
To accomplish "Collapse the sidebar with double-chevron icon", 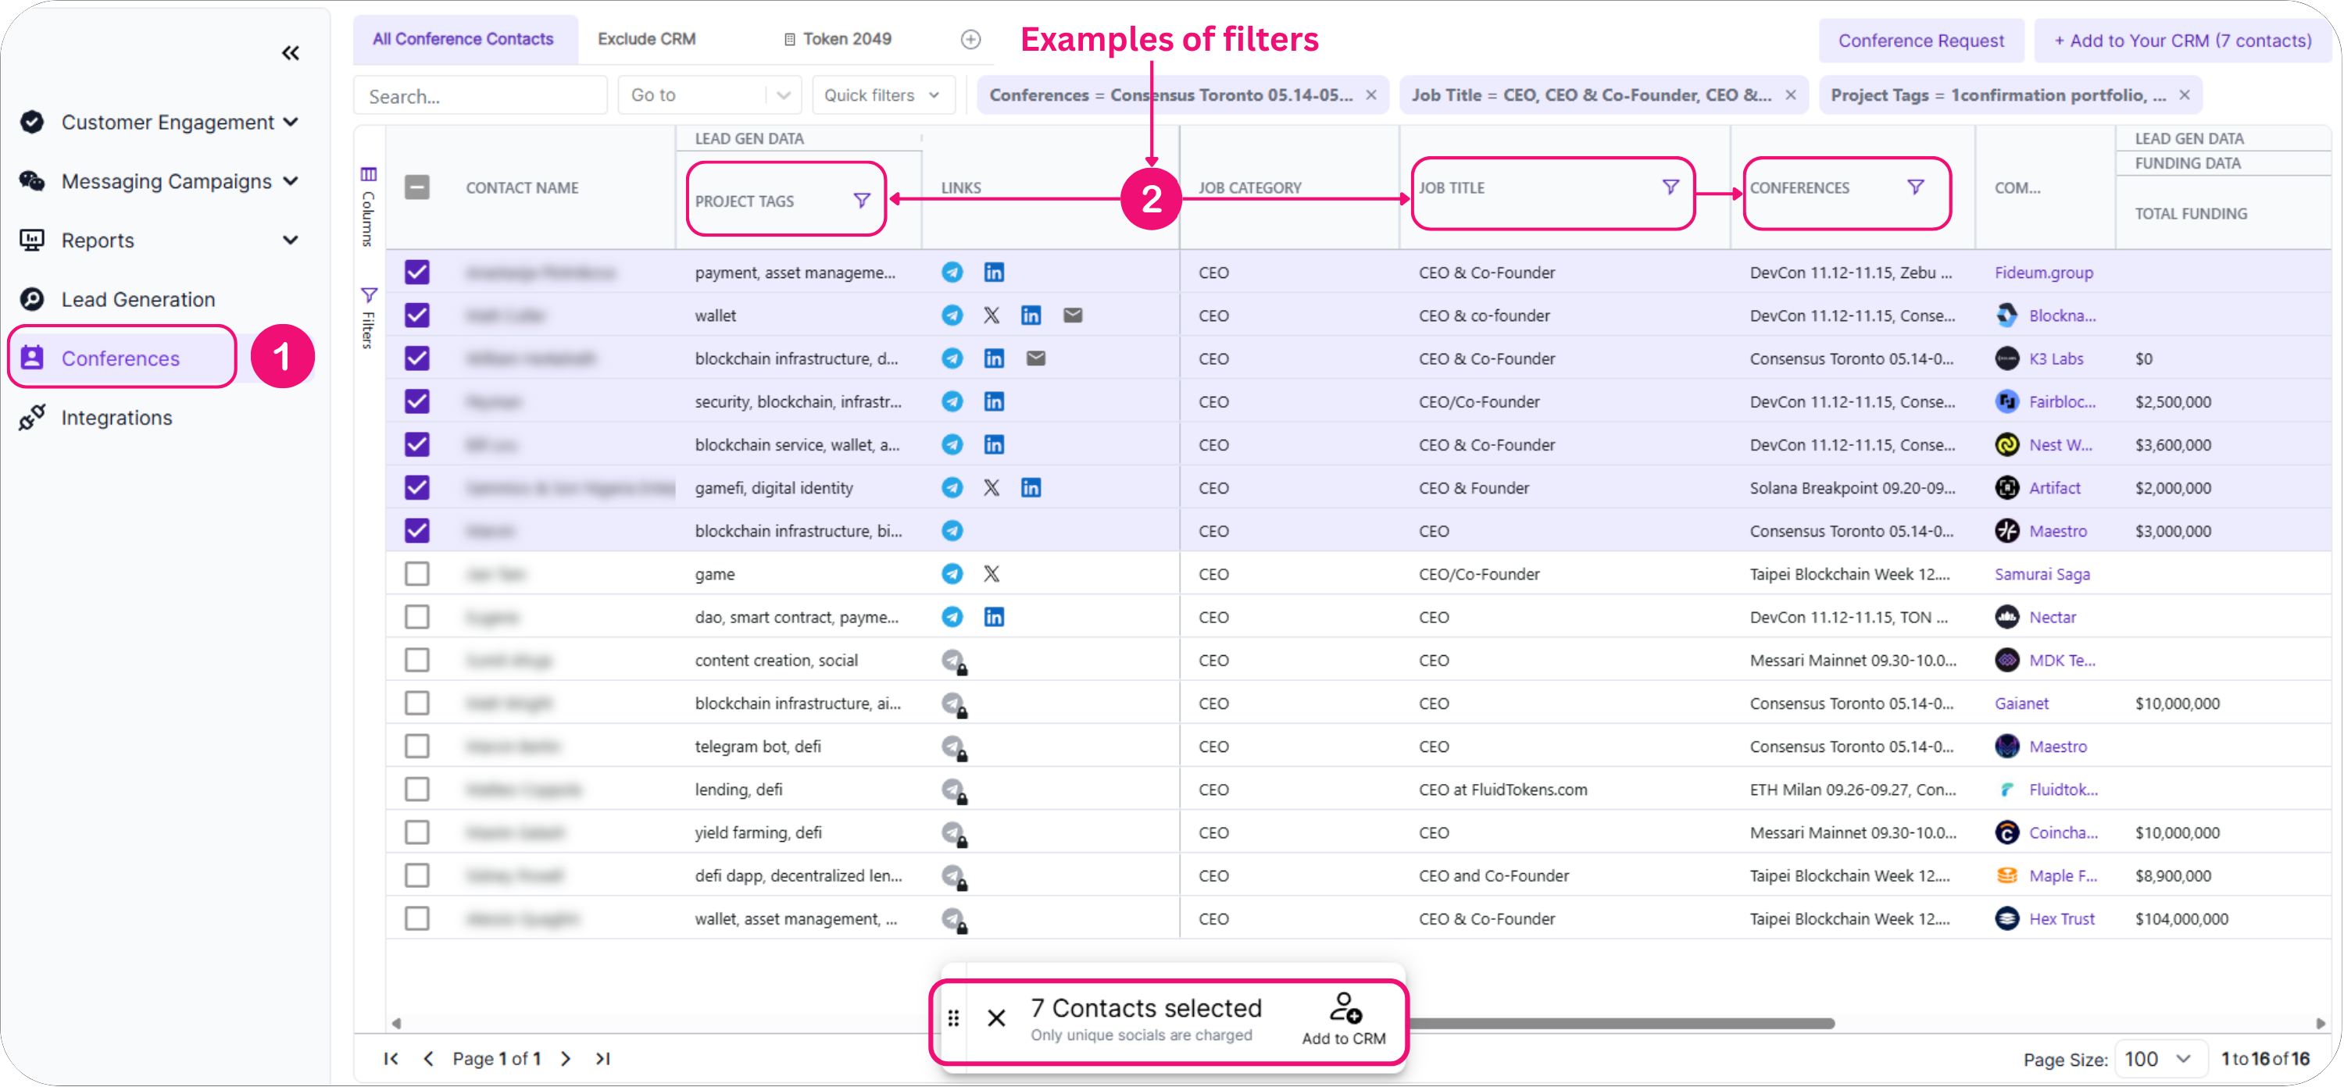I will pos(291,53).
